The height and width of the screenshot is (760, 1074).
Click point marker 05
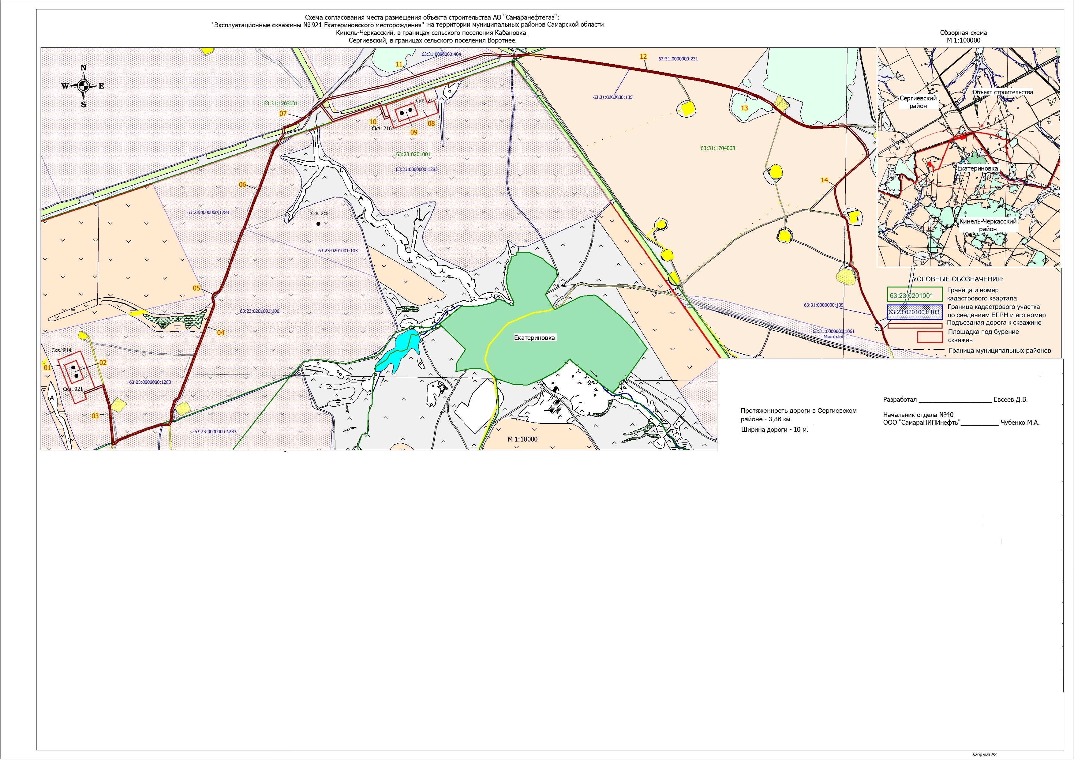tap(196, 288)
